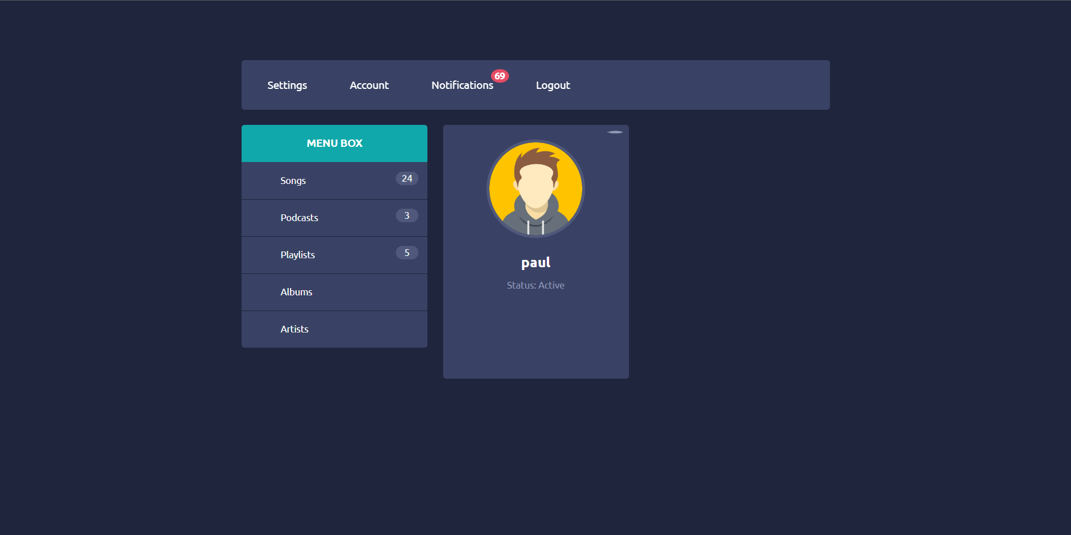1071x535 pixels.
Task: Click the Status: Active text
Action: point(535,285)
